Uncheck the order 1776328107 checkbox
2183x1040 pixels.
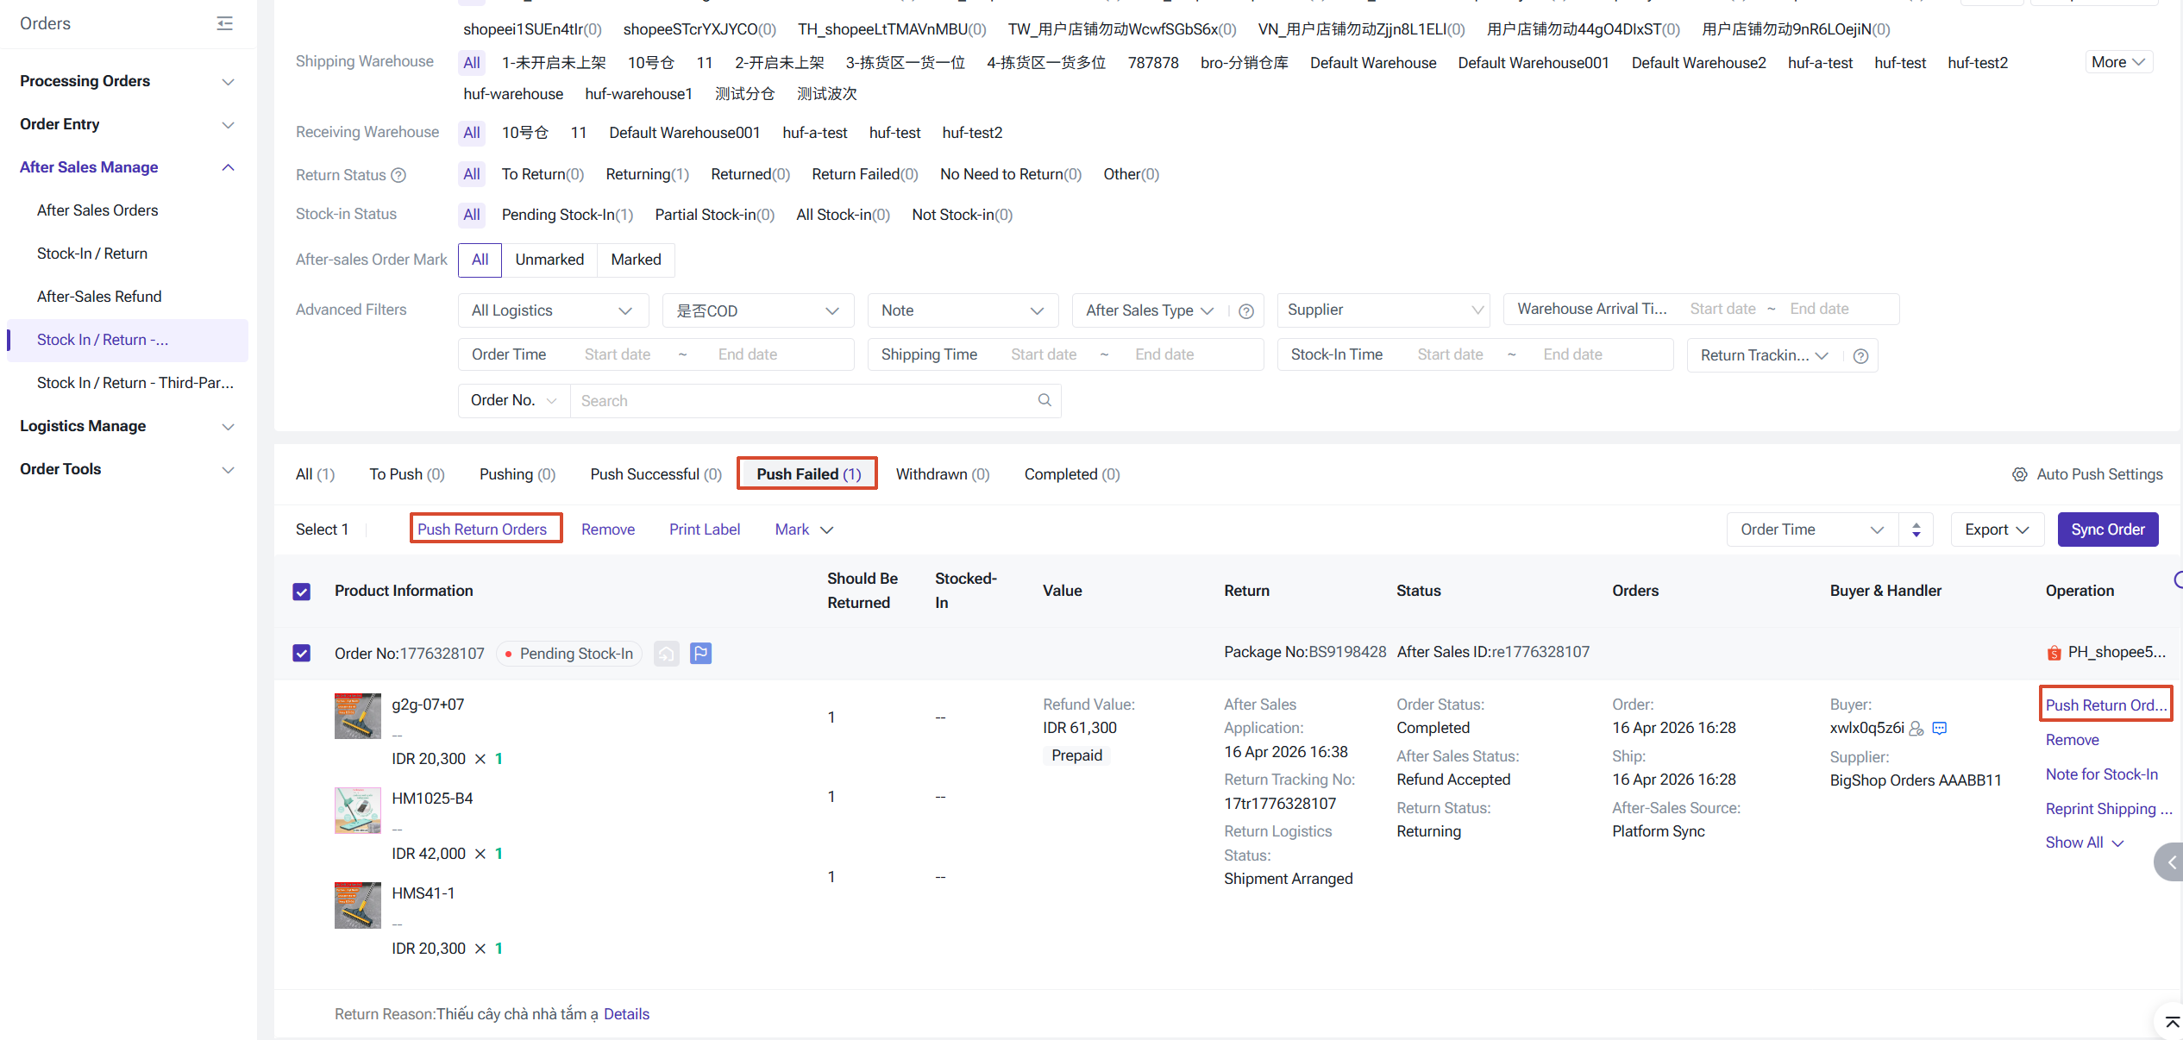tap(301, 653)
